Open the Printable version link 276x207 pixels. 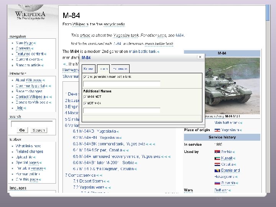pyautogui.click(x=30, y=168)
